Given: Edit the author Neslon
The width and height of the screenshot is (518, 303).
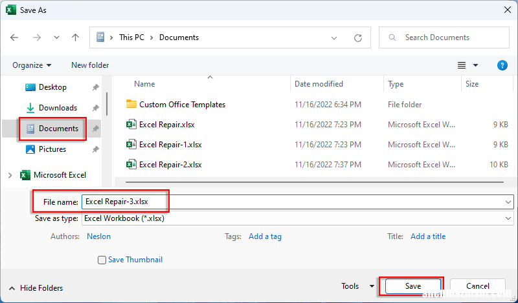Looking at the screenshot, I should coord(99,236).
